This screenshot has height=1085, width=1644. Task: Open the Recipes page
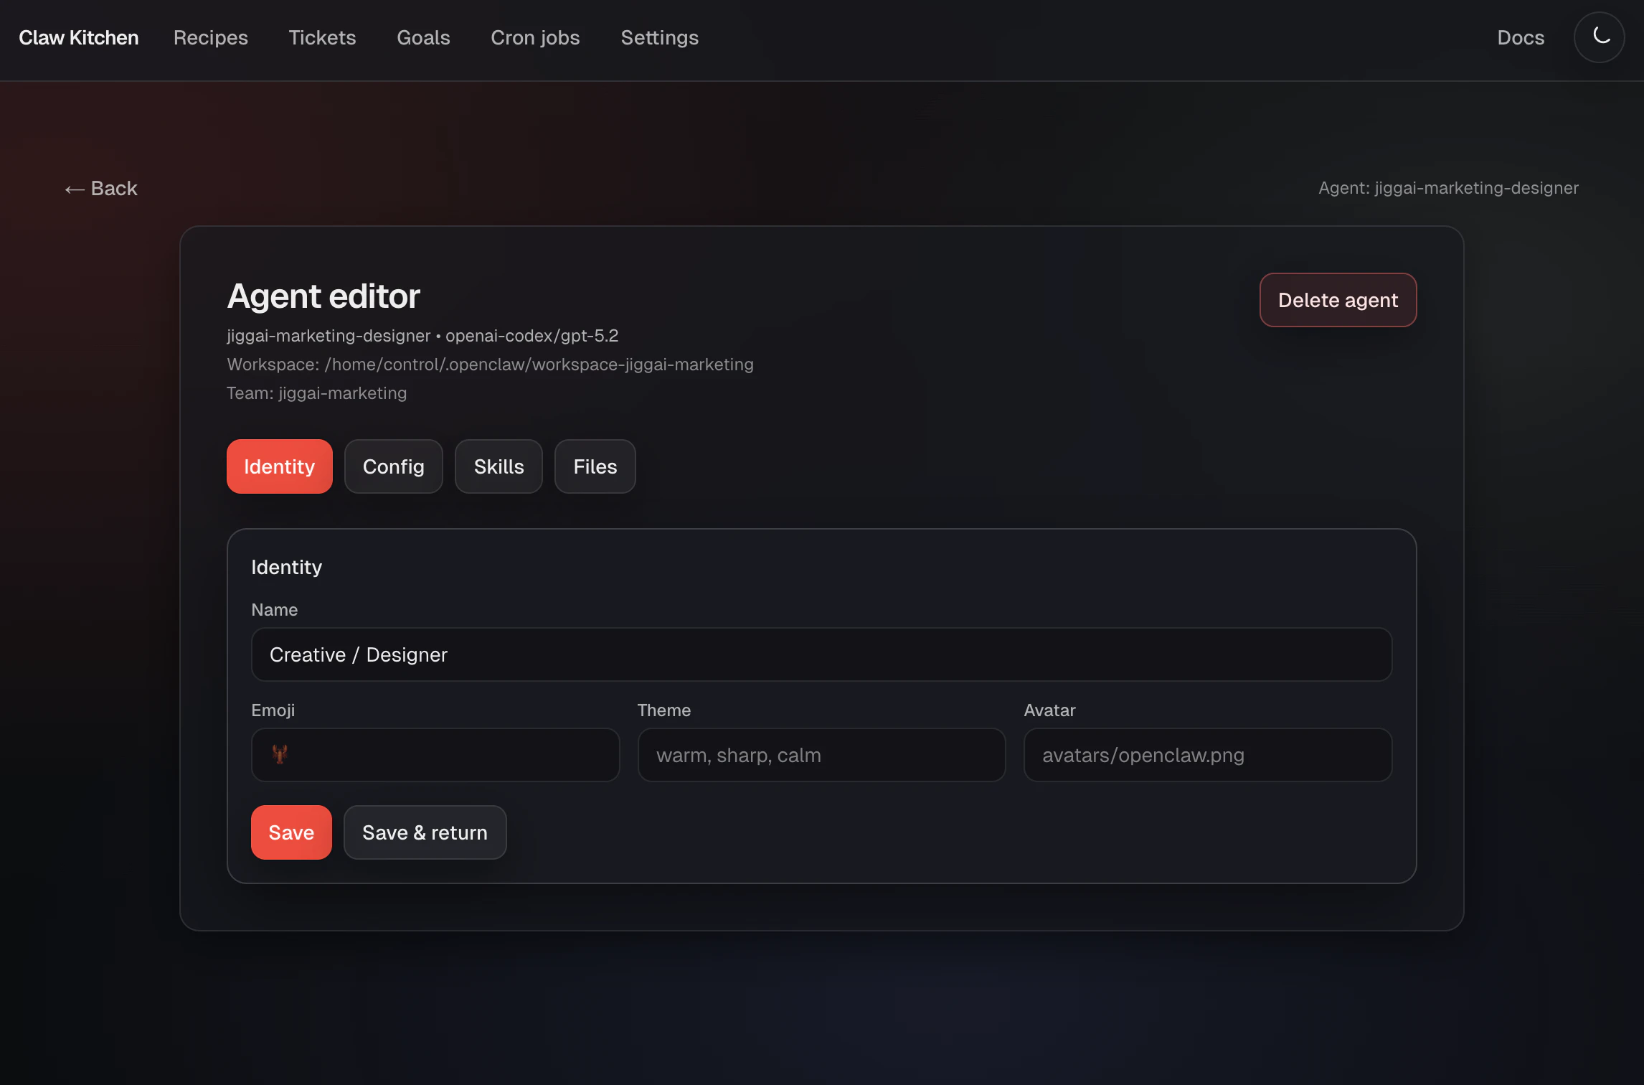pyautogui.click(x=211, y=38)
